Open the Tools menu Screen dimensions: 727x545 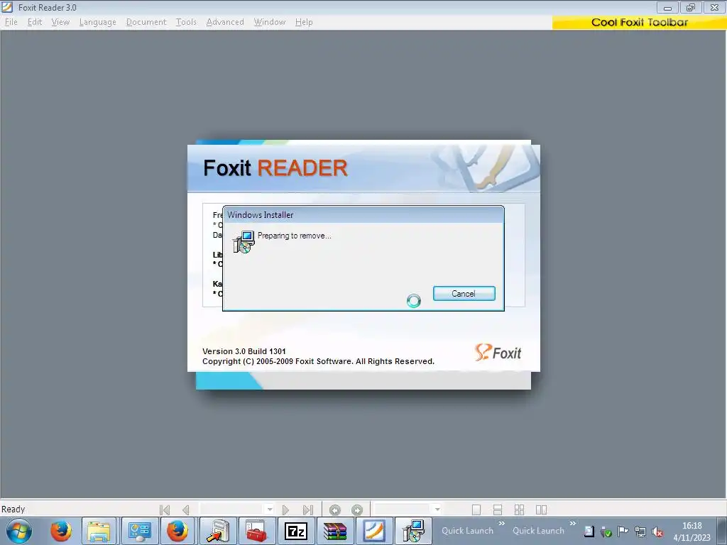186,22
